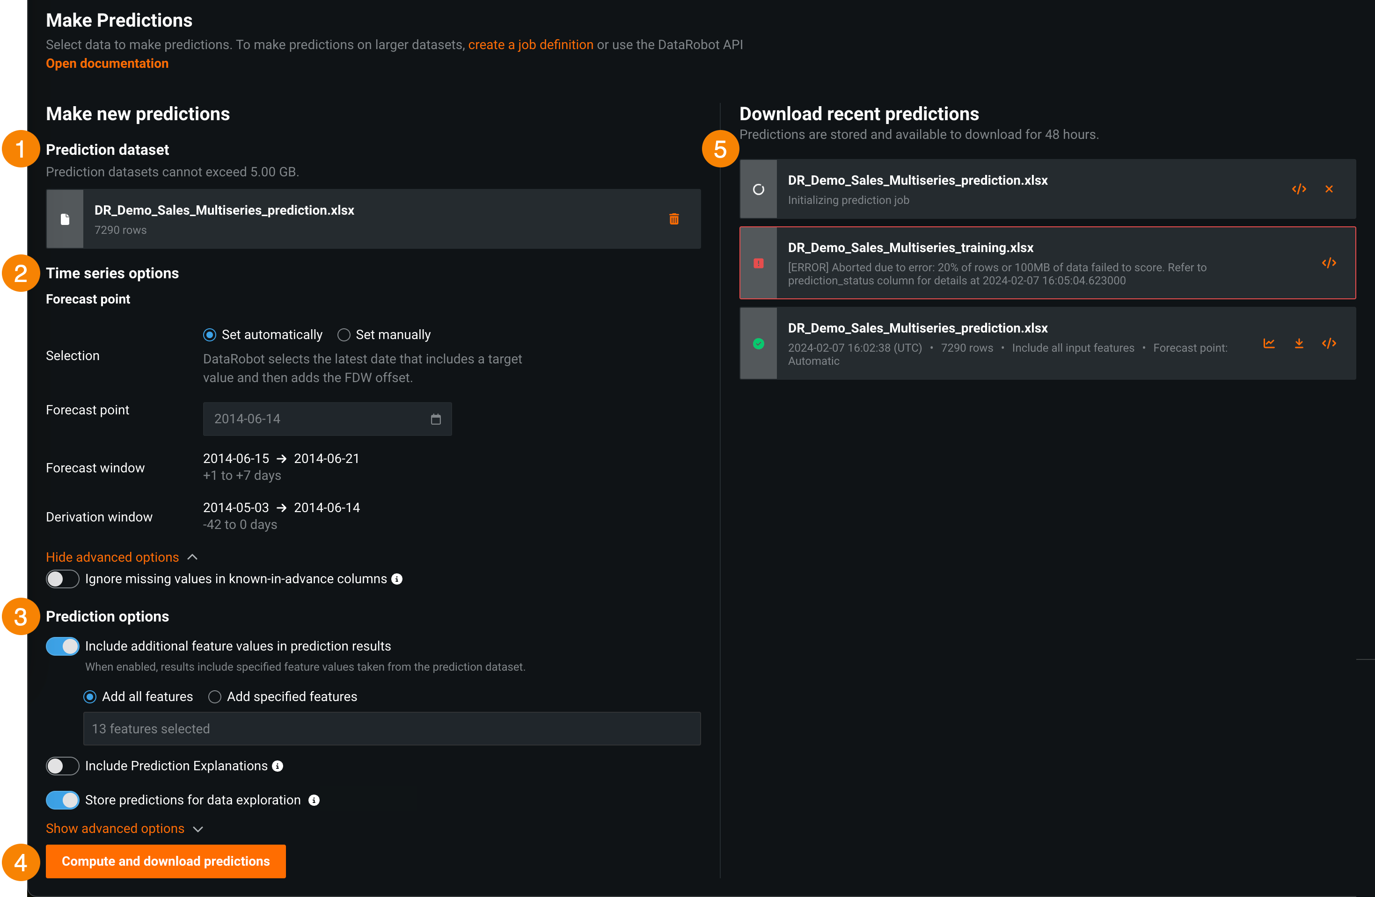Open chart icon for the completed prediction job

(x=1269, y=343)
